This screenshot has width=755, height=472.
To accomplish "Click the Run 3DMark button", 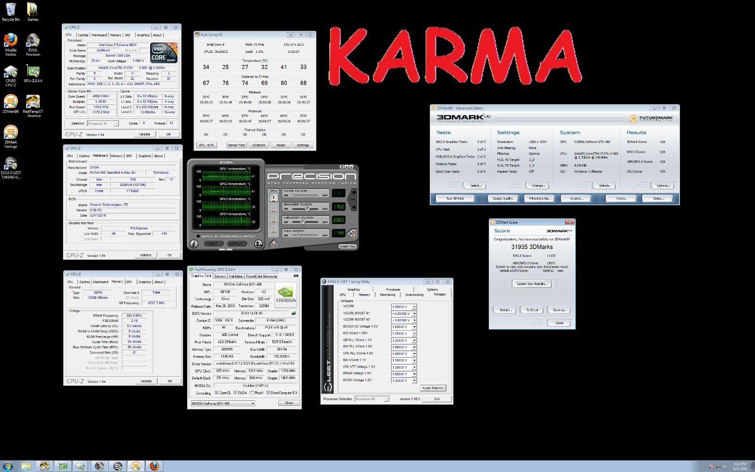I will (455, 199).
